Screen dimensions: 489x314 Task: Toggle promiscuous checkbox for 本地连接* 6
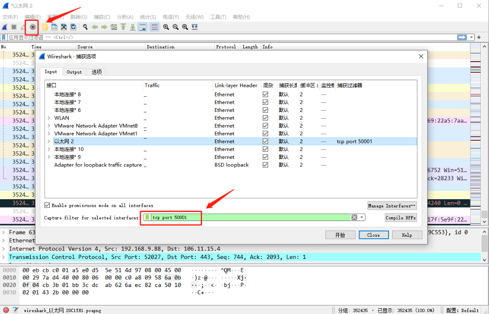[x=266, y=110]
